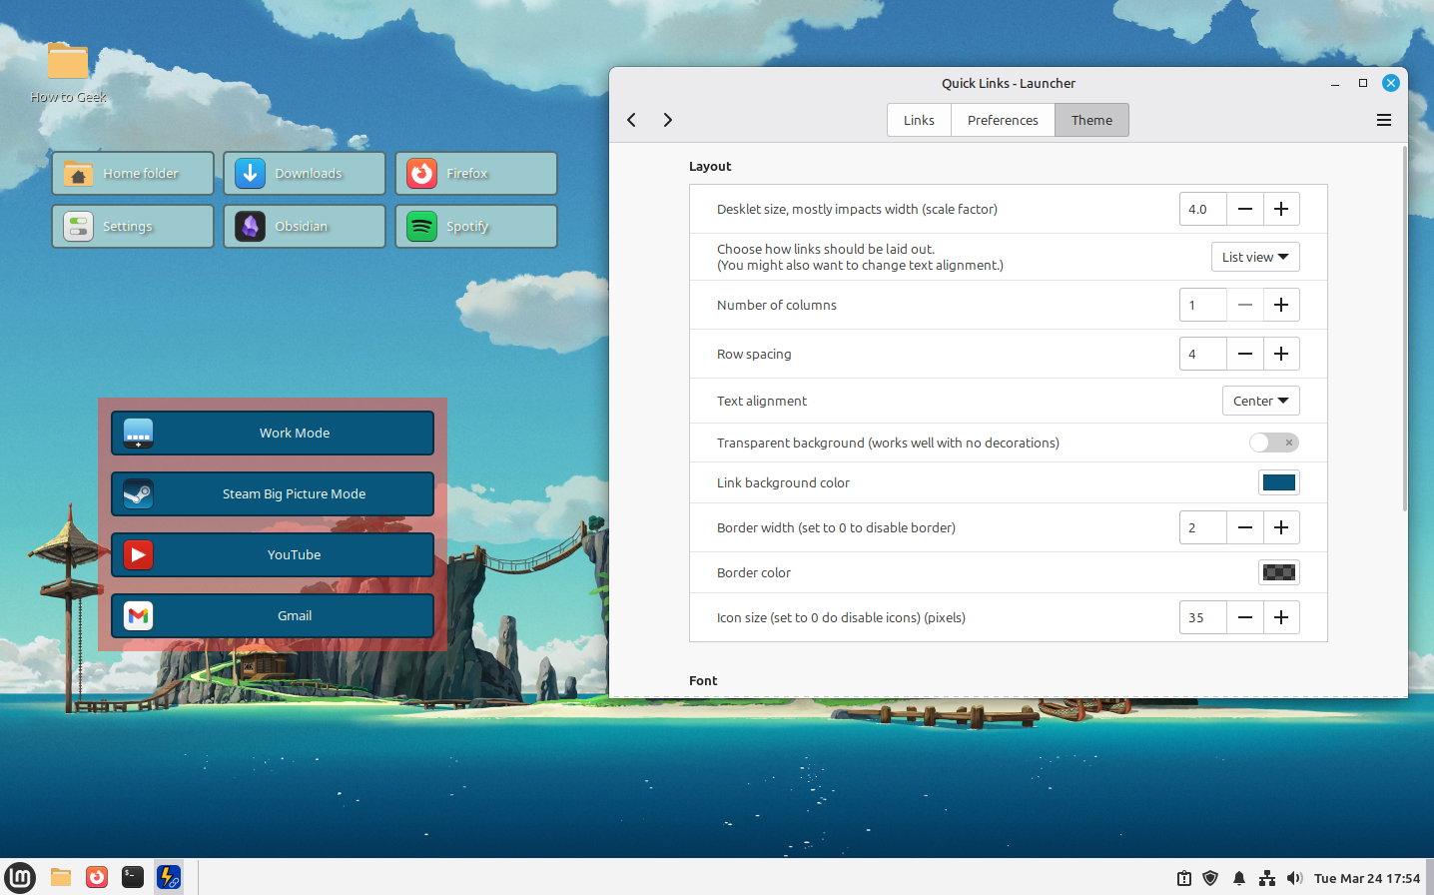The height and width of the screenshot is (895, 1434).
Task: Increase Number of columns
Action: coord(1281,305)
